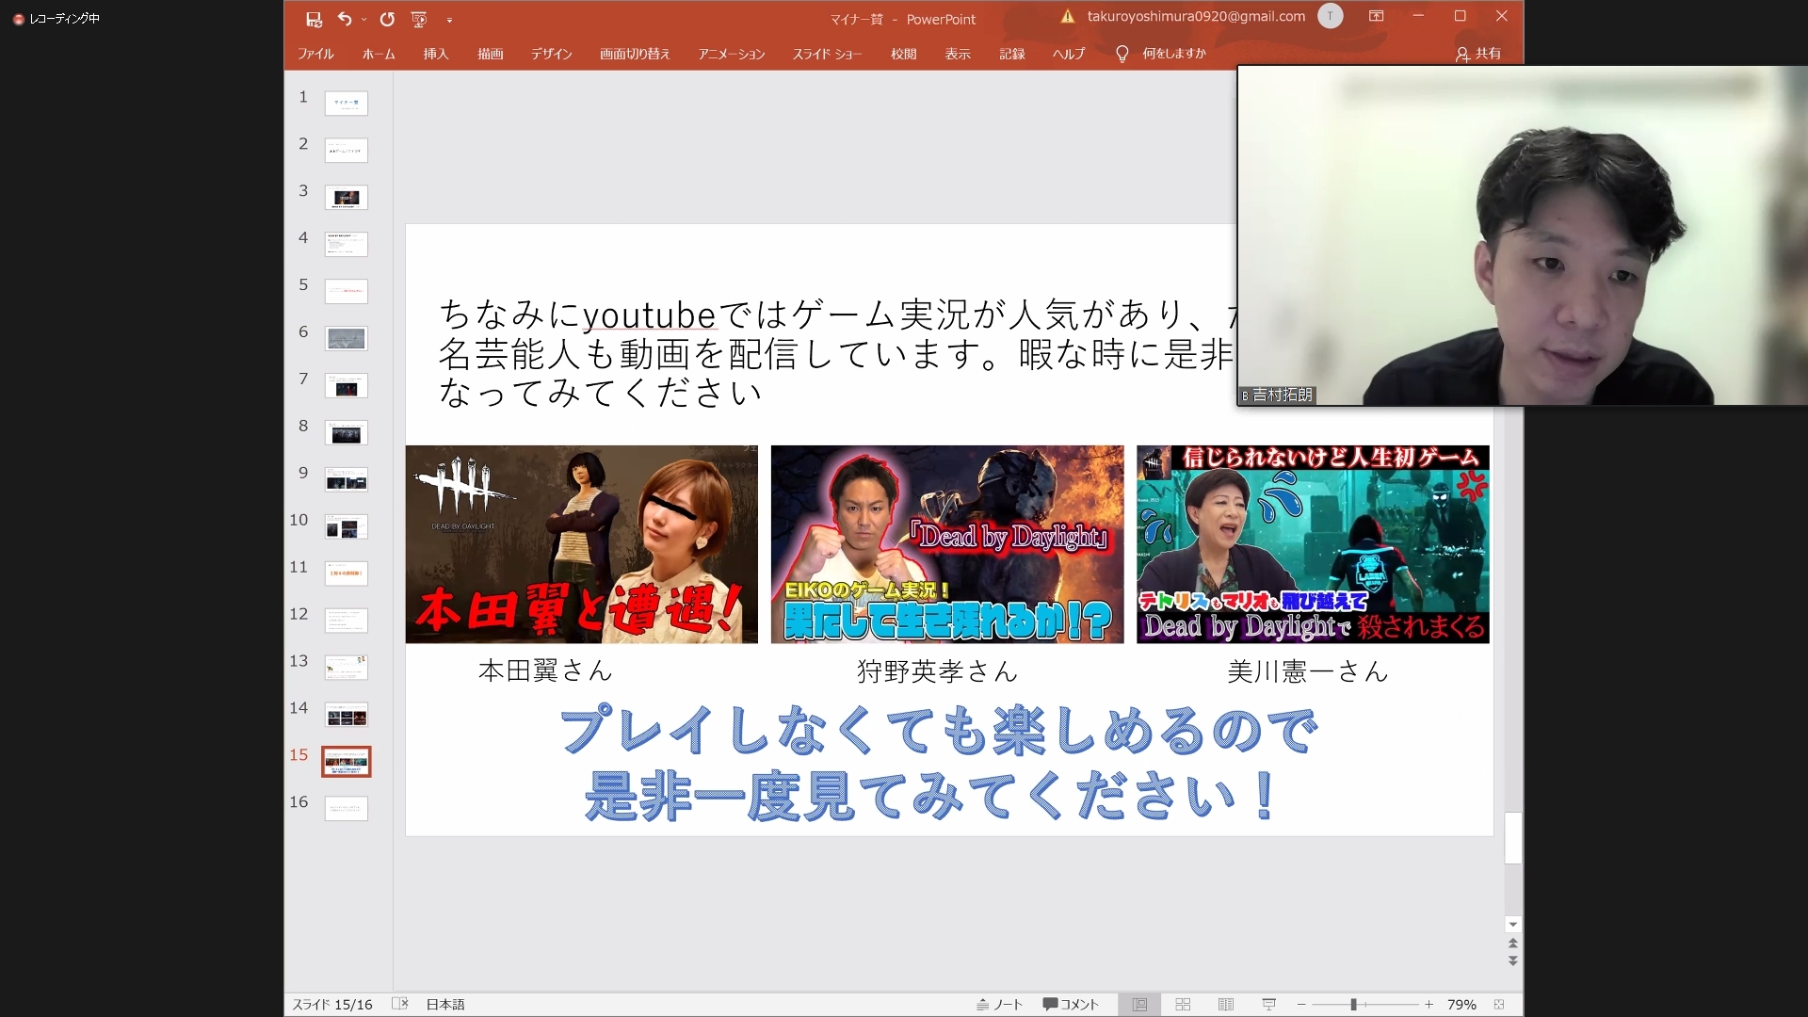Screen dimensions: 1808x1017
Task: Open the ファイル tab
Action: pyautogui.click(x=315, y=54)
